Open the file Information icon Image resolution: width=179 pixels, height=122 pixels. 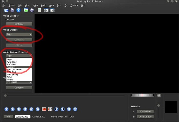[x=19, y=10]
